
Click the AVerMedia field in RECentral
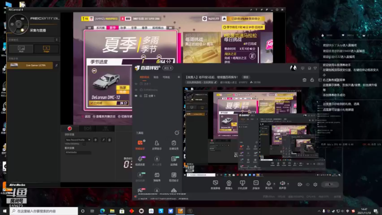coord(78,152)
